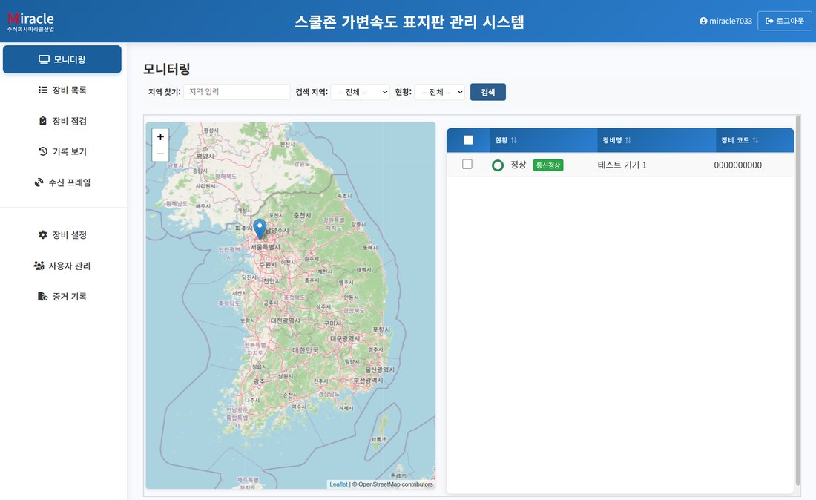Viewport: 816px width, 500px height.
Task: Focus the 지역 찾기 input field
Action: click(237, 92)
